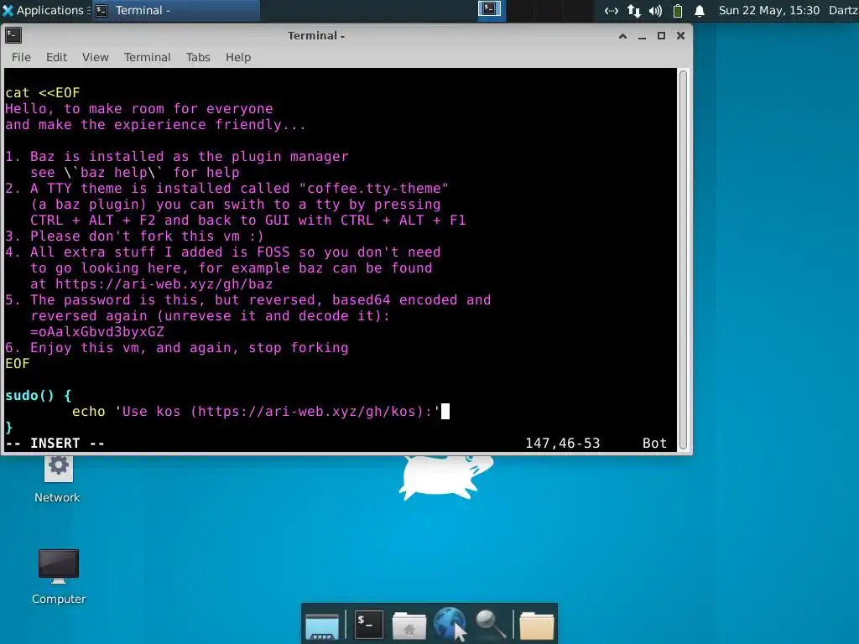Screen dimensions: 859x644
Task: Click the Show Desktop dock icon
Action: point(322,626)
